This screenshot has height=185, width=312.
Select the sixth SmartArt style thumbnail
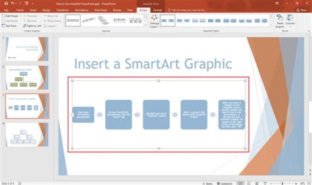click(245, 20)
